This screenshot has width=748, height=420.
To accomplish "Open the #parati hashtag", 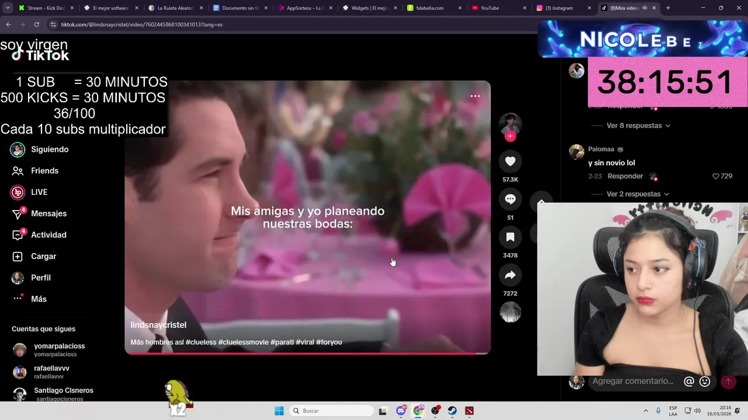I will coord(282,342).
